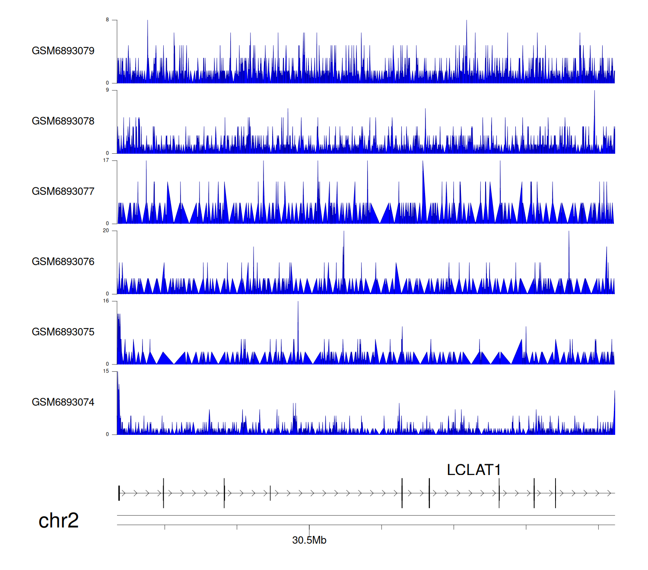Click the first exon bar of LCLAT1 gene

click(x=119, y=493)
